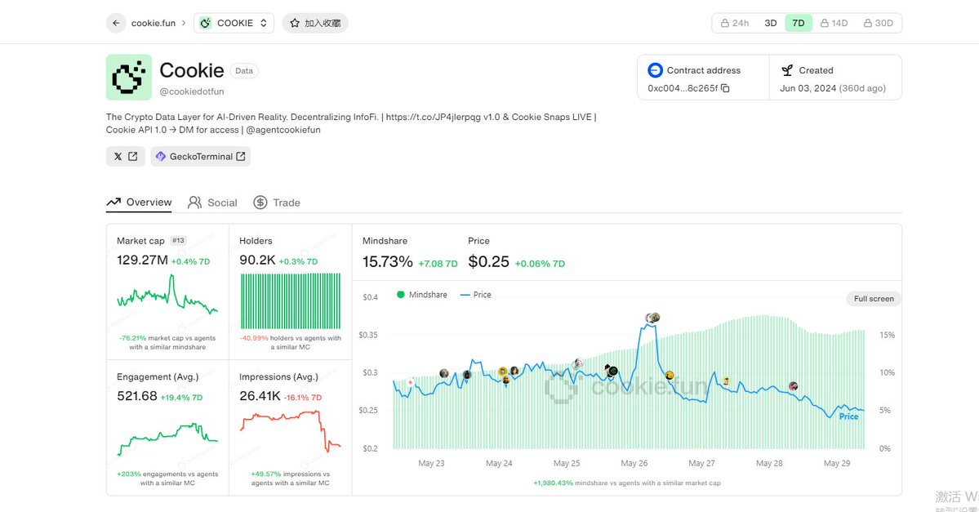Click the Created sprout icon
This screenshot has height=512, width=979.
[x=787, y=70]
